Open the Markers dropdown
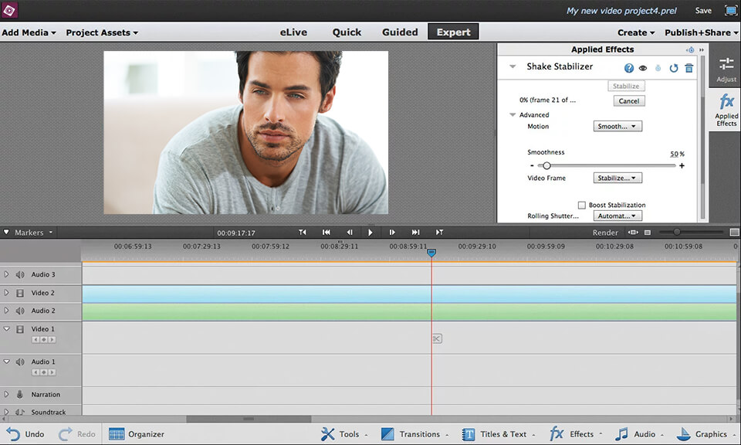Image resolution: width=741 pixels, height=445 pixels. [29, 232]
